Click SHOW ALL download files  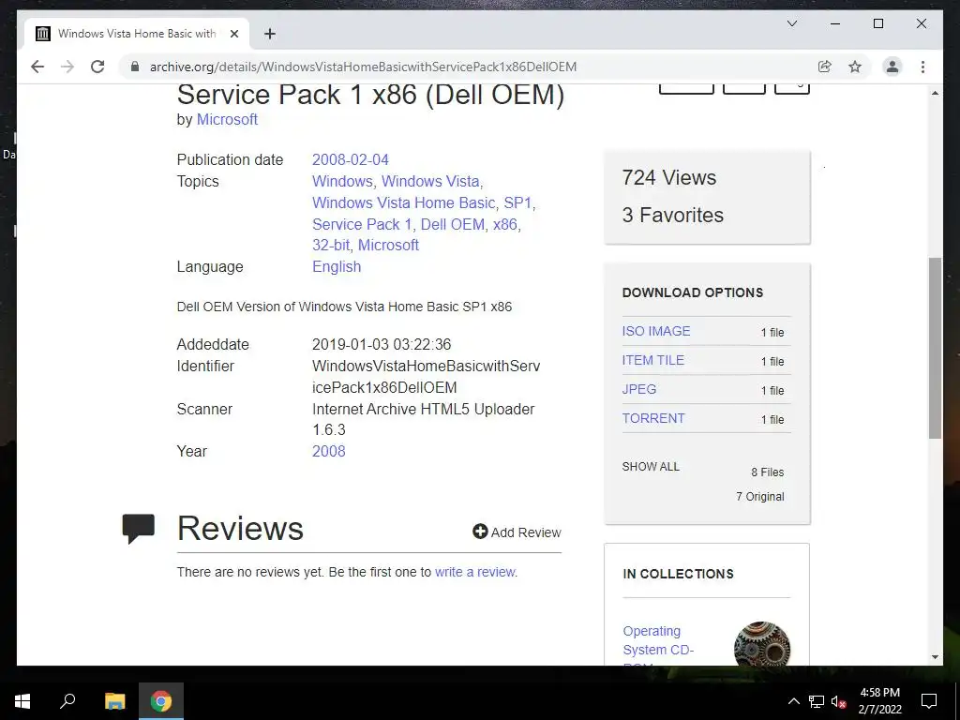coord(651,467)
